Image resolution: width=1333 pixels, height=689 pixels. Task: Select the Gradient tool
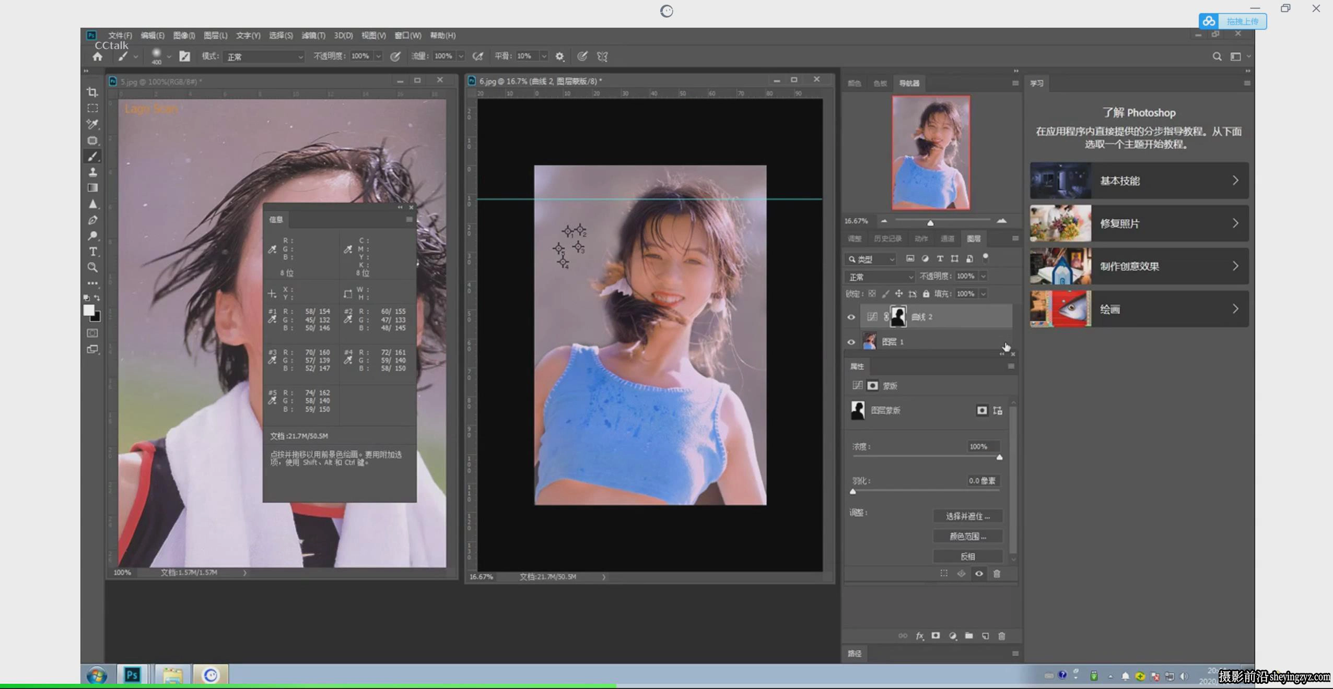click(92, 188)
